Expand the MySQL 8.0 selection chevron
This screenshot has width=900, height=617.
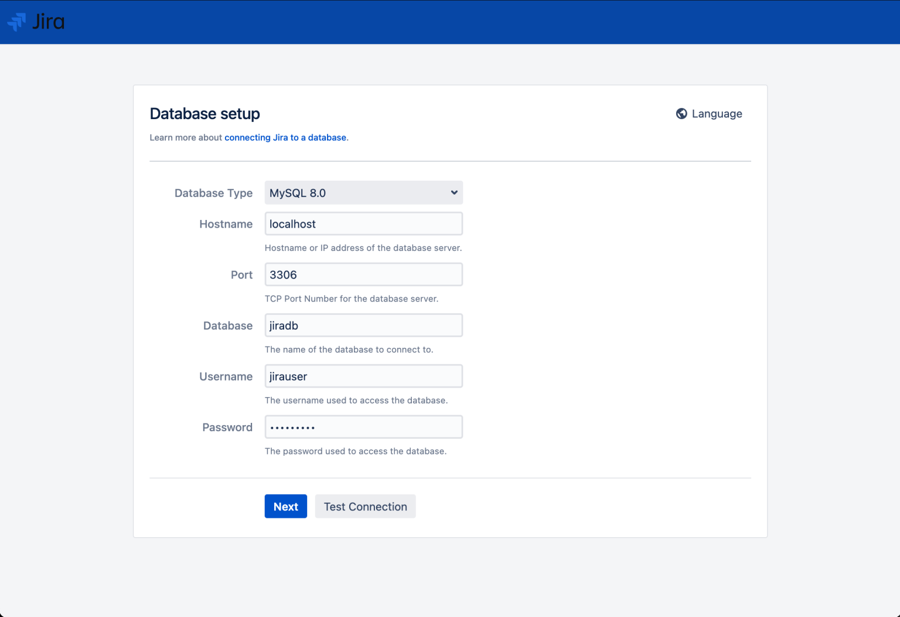click(x=453, y=192)
